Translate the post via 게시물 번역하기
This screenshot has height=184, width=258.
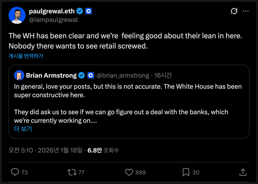click(26, 56)
